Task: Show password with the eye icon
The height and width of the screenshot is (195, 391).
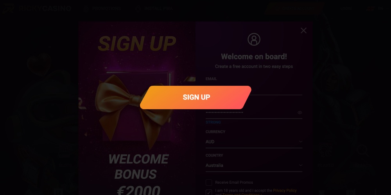Action: (x=300, y=113)
